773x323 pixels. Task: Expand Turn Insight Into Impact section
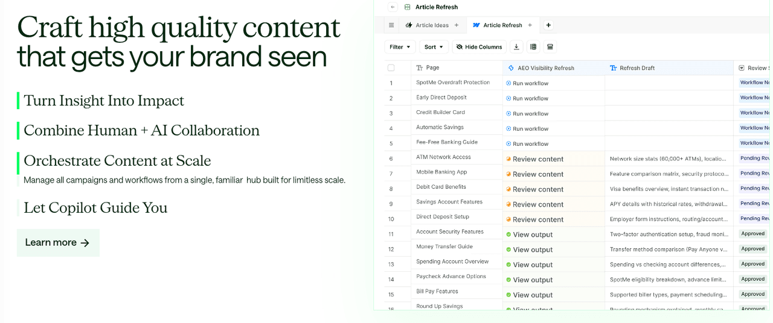click(x=104, y=101)
